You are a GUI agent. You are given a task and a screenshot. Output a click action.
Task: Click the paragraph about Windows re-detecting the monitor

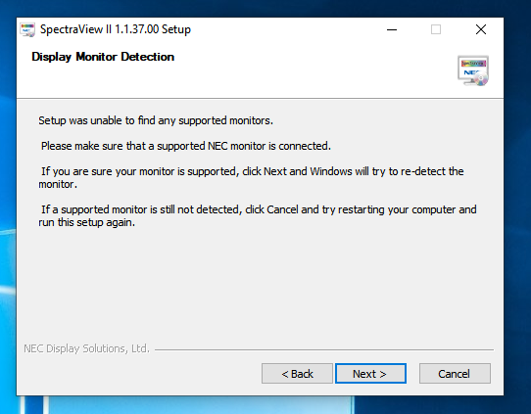point(251,178)
